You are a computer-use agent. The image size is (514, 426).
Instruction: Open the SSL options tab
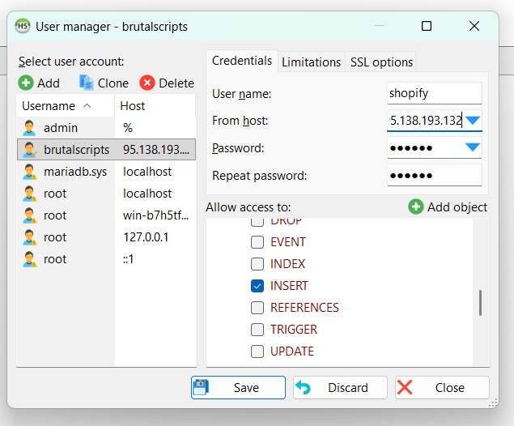[x=381, y=62]
